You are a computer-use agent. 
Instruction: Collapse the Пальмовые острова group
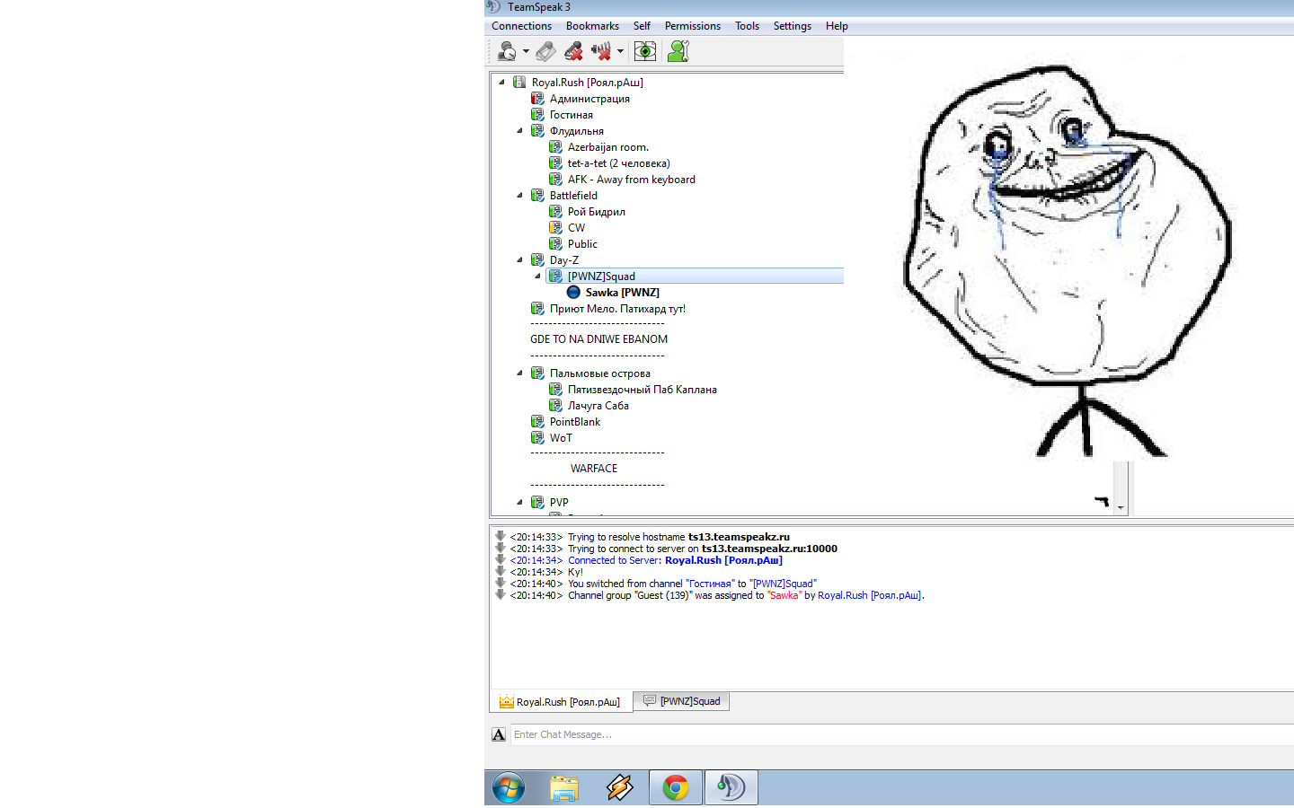click(519, 373)
